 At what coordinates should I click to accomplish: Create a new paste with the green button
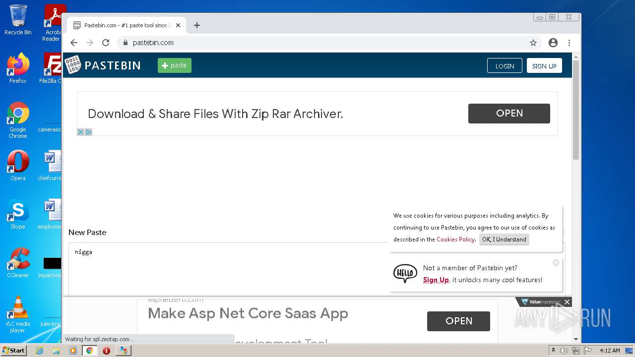tap(175, 65)
